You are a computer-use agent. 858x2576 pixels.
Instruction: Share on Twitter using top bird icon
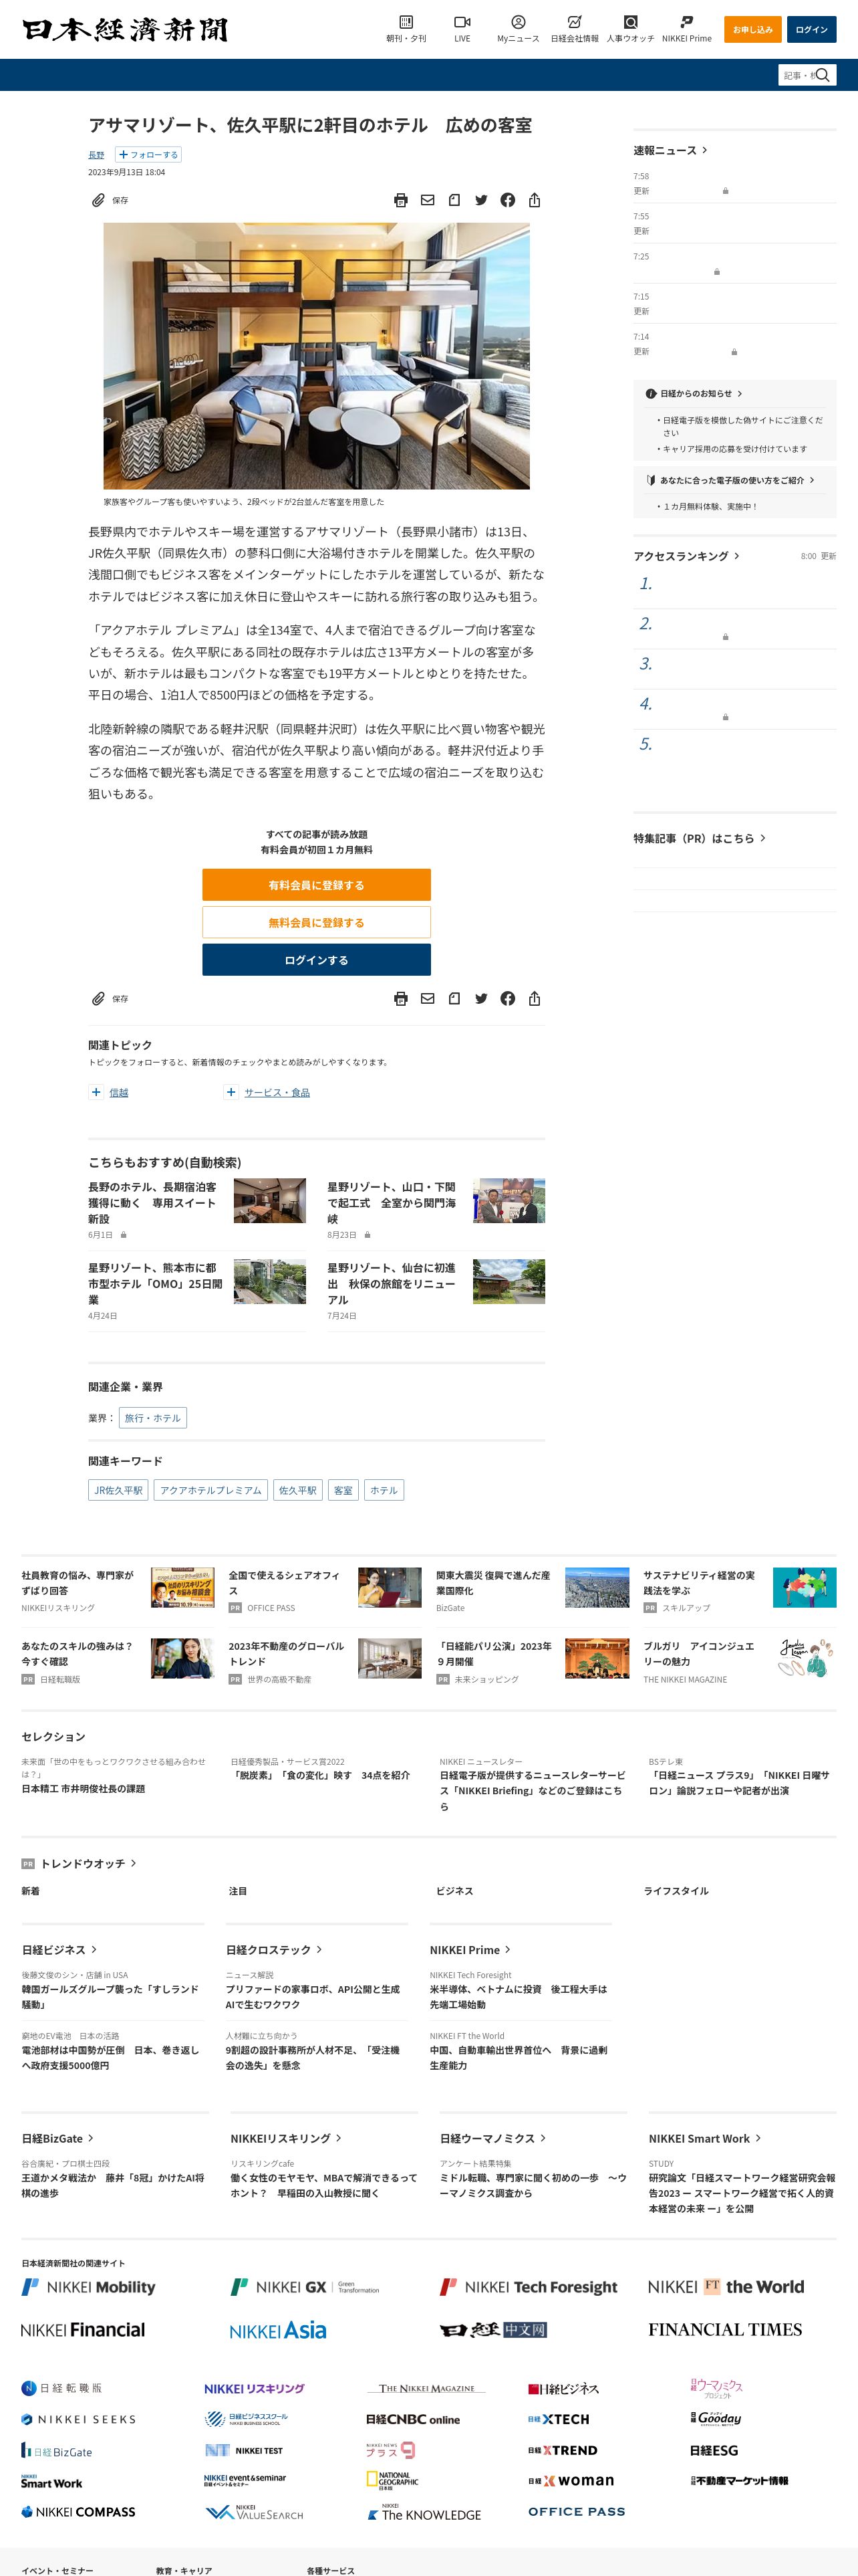point(481,200)
